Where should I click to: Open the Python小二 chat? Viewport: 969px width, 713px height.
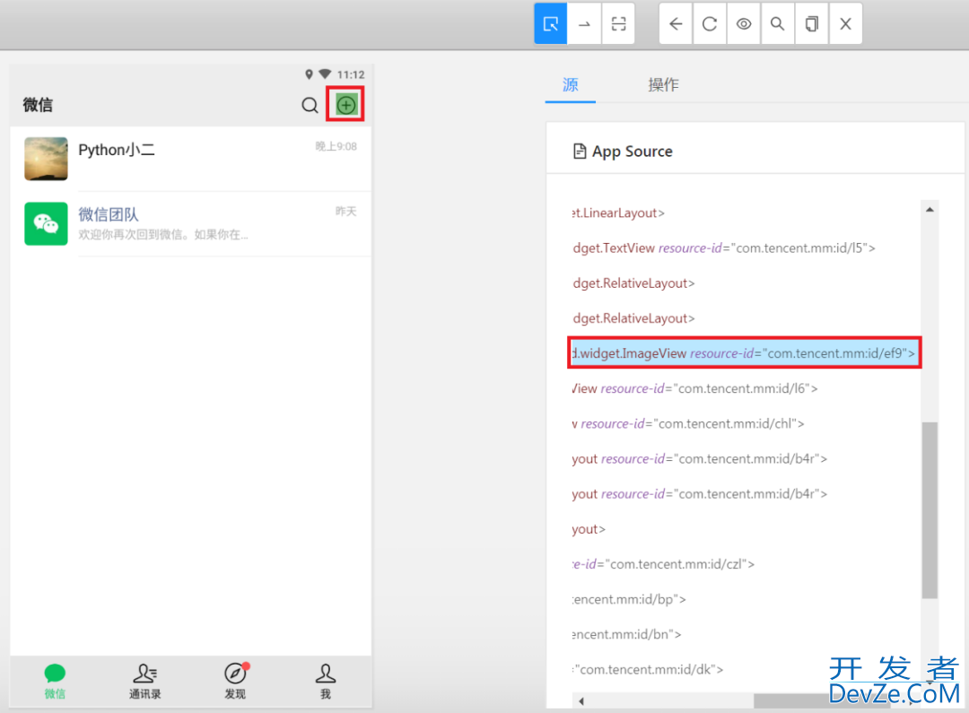tap(191, 159)
